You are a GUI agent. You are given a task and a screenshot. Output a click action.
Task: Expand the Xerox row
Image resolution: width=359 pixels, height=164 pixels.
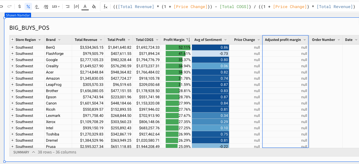pos(12,122)
